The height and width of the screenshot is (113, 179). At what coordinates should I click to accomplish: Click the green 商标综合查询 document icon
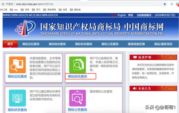pyautogui.click(x=77, y=65)
